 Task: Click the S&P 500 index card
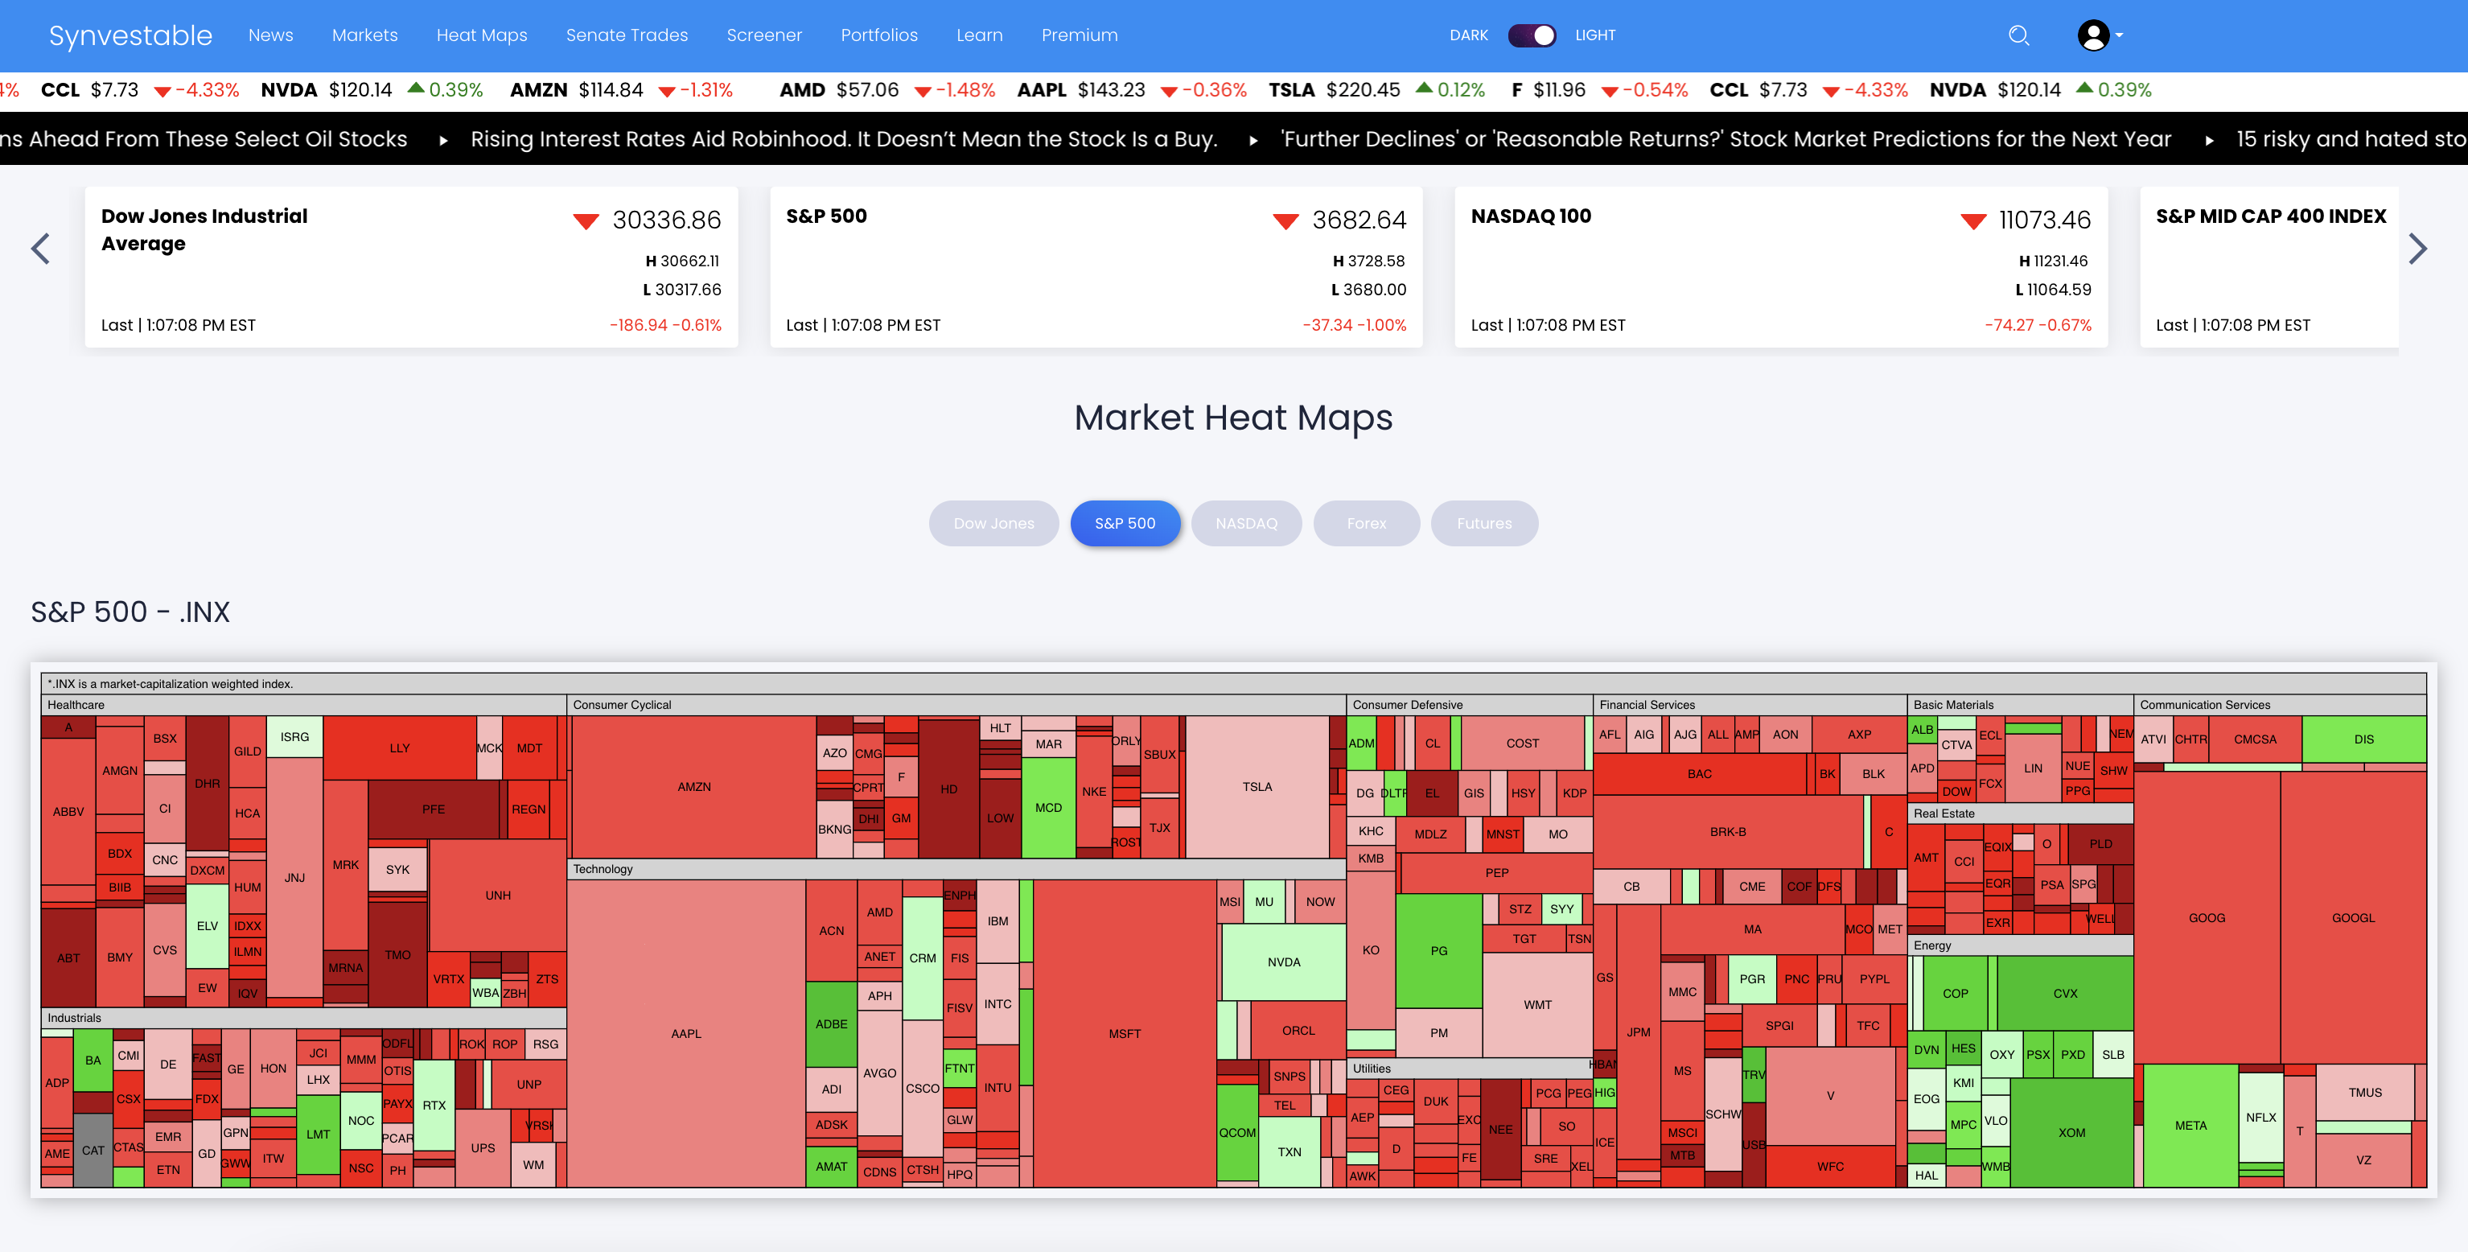click(x=1096, y=267)
